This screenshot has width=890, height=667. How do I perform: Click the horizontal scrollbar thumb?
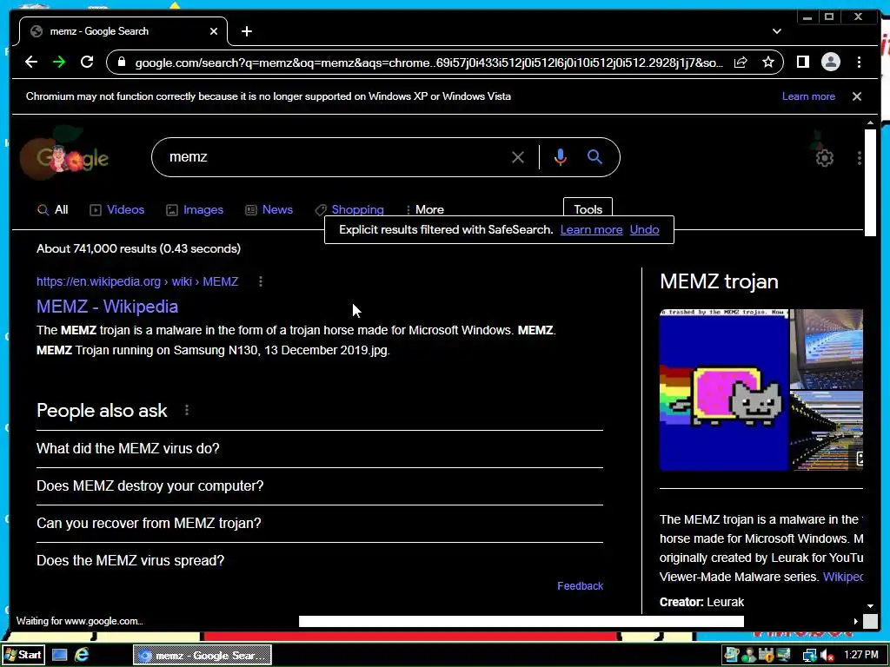point(521,622)
